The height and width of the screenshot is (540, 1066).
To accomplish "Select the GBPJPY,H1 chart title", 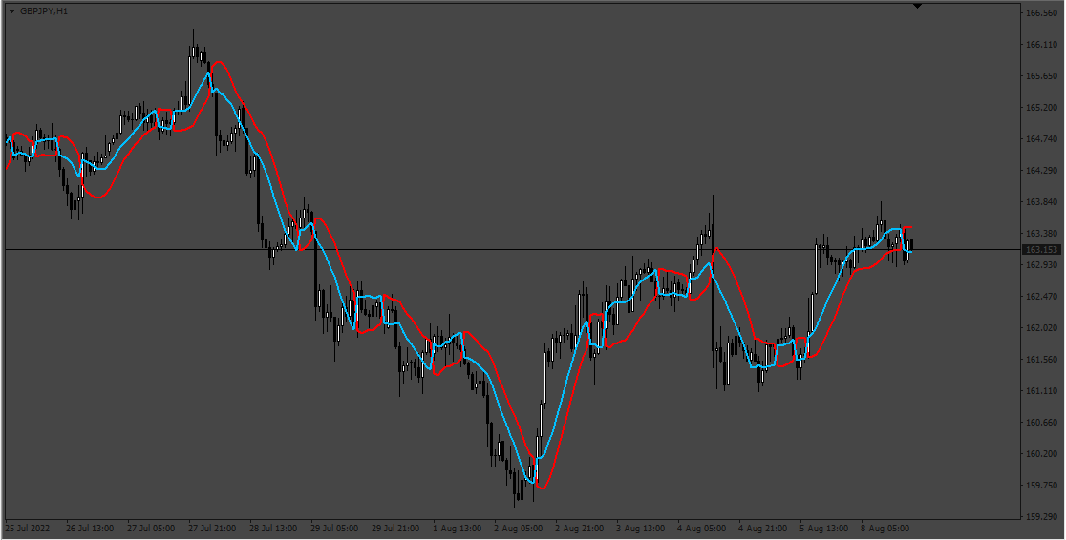I will 44,11.
